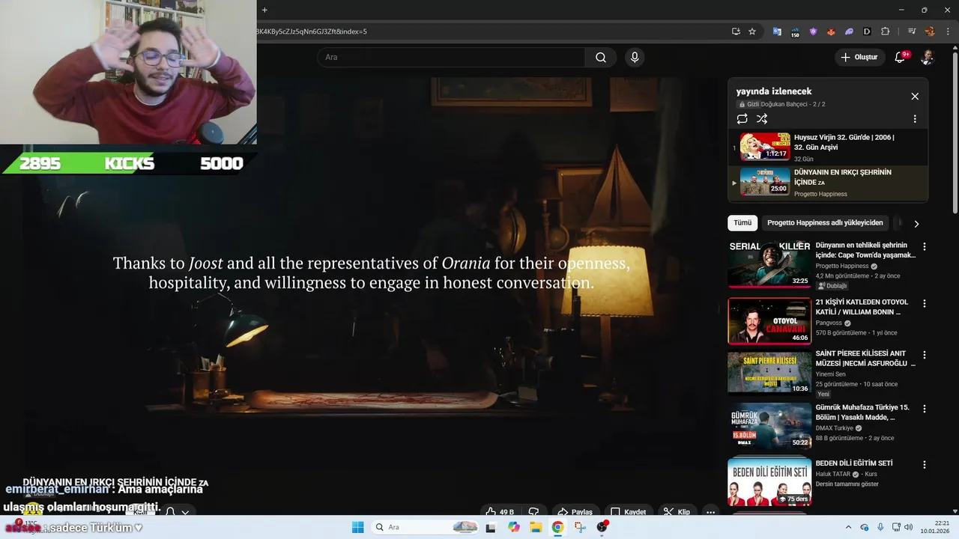
Task: Open DMAX Türkiye channel link
Action: tap(835, 428)
